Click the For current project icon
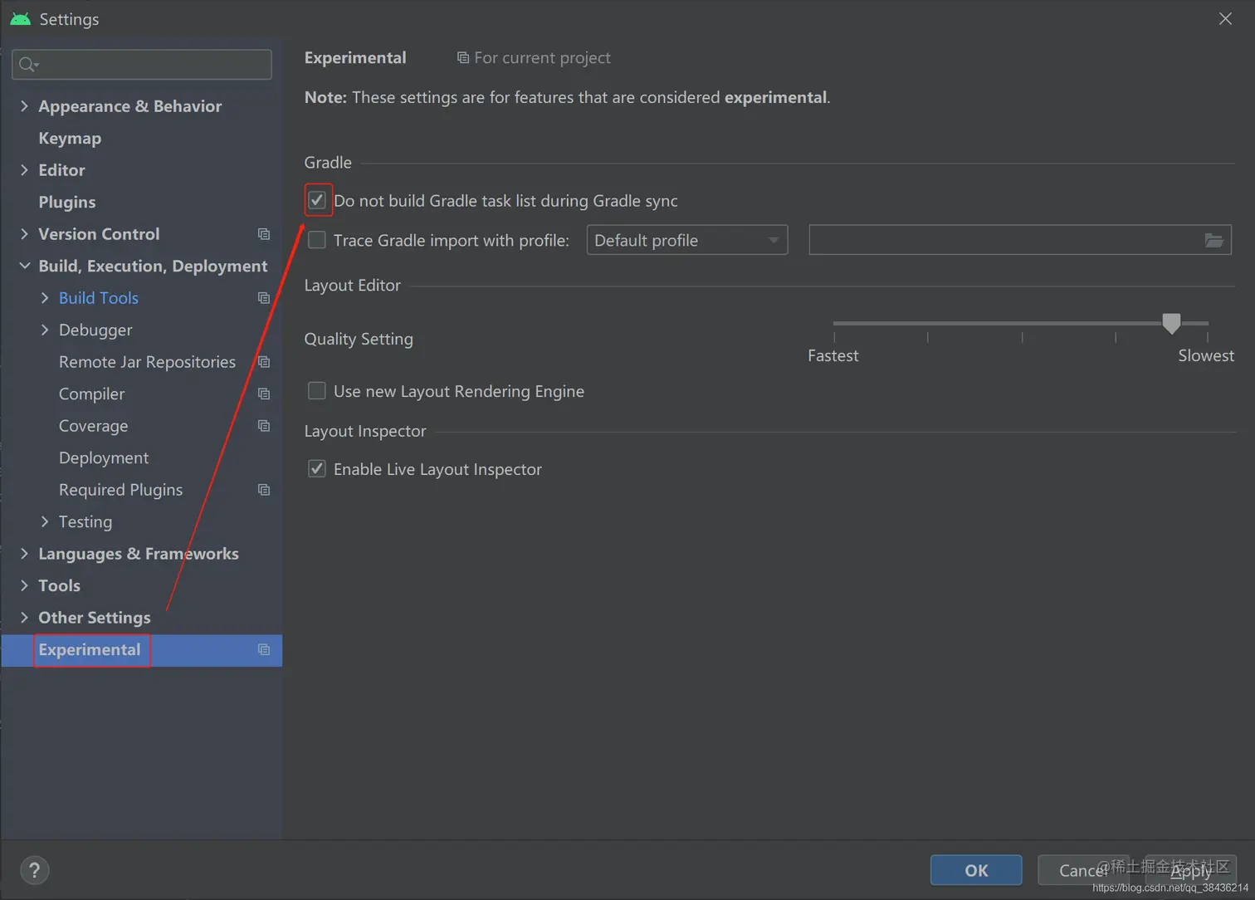This screenshot has width=1255, height=900. coord(463,58)
